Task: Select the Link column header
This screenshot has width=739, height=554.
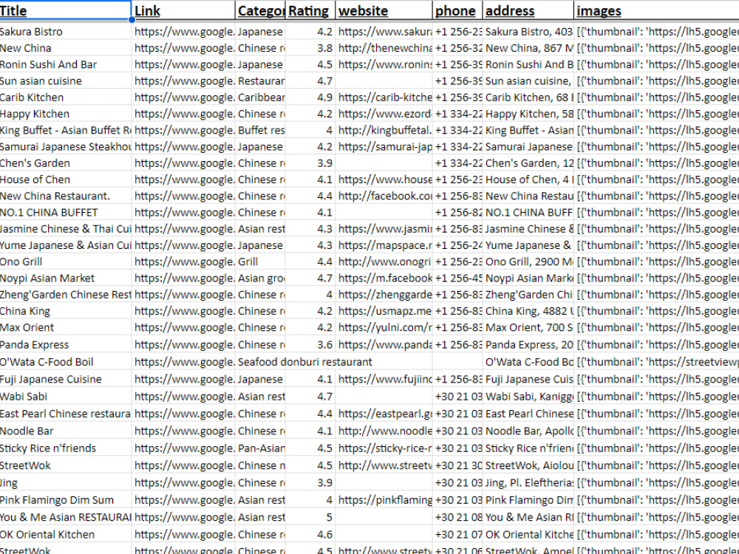Action: pyautogui.click(x=183, y=10)
